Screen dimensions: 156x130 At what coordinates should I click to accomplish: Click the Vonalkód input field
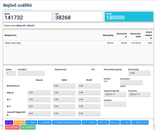[31, 73]
